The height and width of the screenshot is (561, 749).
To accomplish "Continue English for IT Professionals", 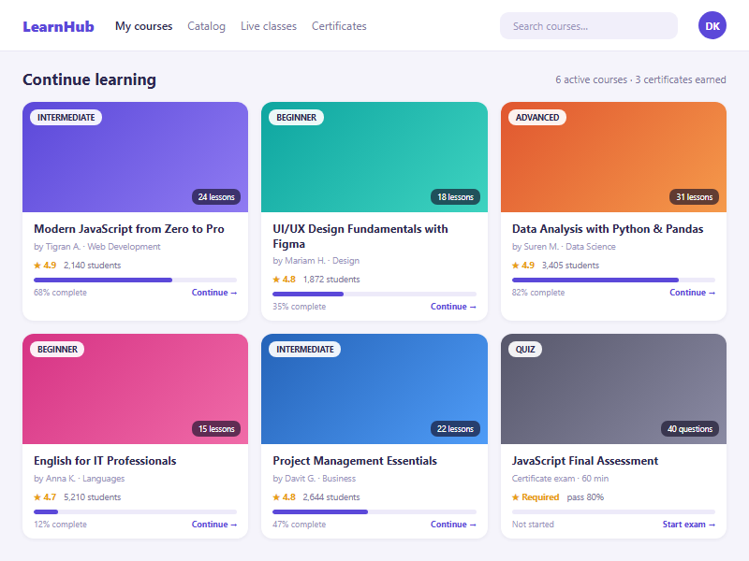I will [x=214, y=525].
